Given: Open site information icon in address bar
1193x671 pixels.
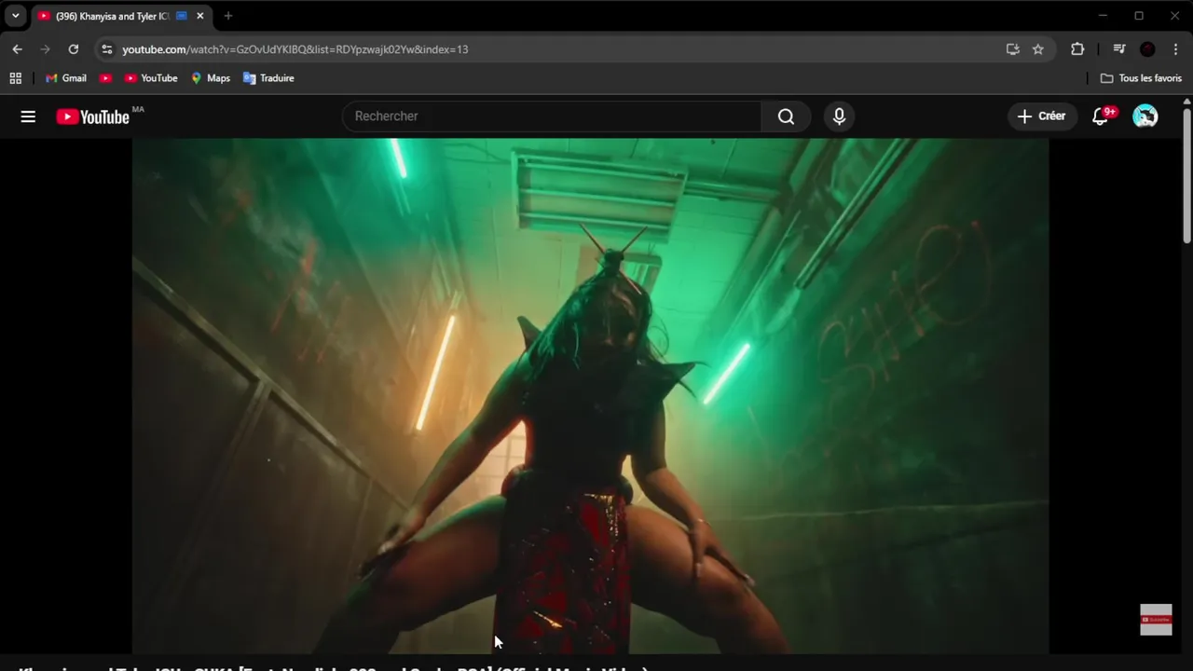Looking at the screenshot, I should point(106,49).
